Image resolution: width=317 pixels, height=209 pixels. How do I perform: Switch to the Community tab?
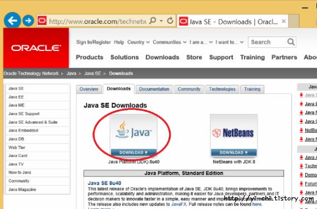[x=189, y=89]
